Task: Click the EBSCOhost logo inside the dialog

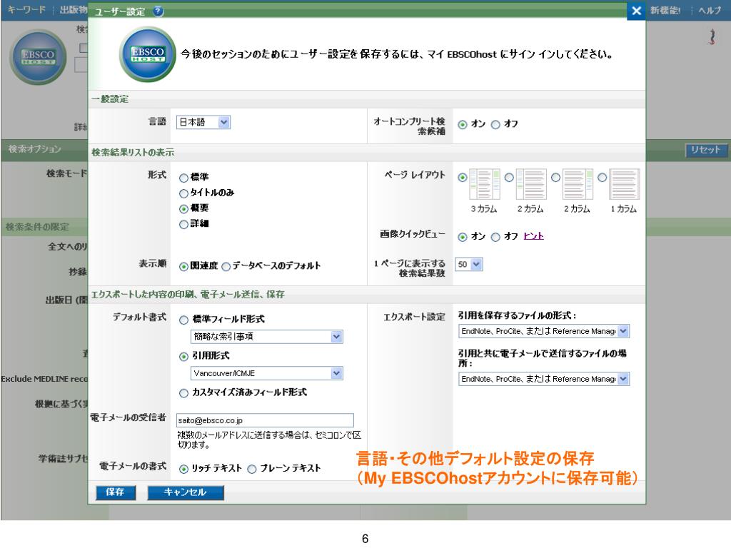Action: [x=147, y=54]
